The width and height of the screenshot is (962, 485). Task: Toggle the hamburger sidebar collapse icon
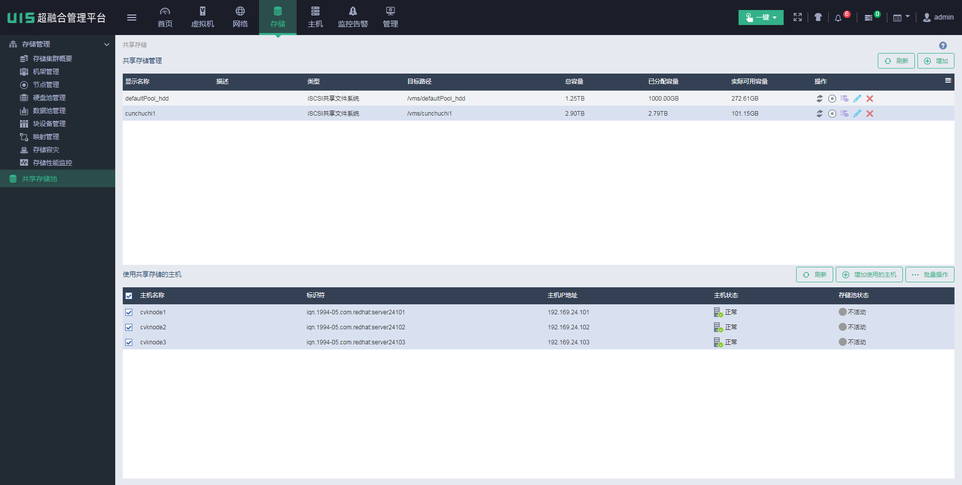click(132, 18)
